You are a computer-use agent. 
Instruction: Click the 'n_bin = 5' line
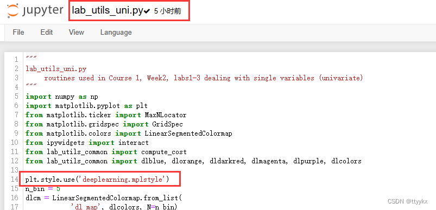[x=43, y=189]
